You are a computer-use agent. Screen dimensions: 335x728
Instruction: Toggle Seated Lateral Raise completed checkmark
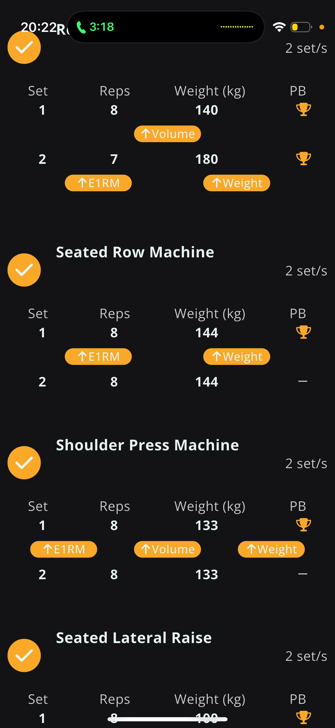[24, 655]
